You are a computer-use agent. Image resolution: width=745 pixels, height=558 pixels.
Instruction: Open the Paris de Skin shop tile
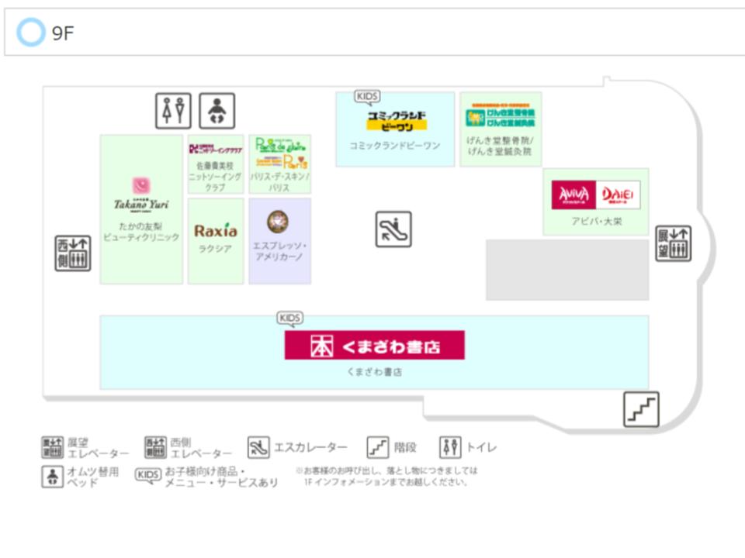tap(280, 164)
